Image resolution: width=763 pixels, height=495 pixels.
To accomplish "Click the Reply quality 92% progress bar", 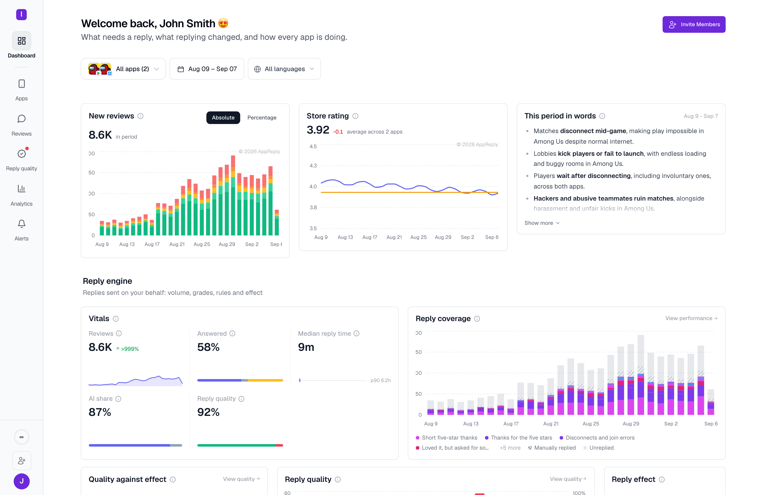I will tap(240, 445).
